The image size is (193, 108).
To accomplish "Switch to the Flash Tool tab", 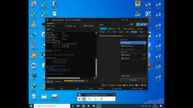I will 112,29.
